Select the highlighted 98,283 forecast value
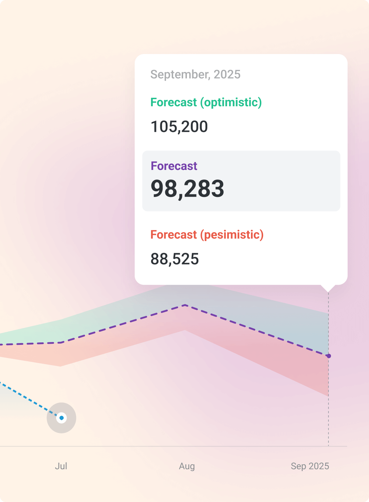The height and width of the screenshot is (502, 369). (x=188, y=188)
